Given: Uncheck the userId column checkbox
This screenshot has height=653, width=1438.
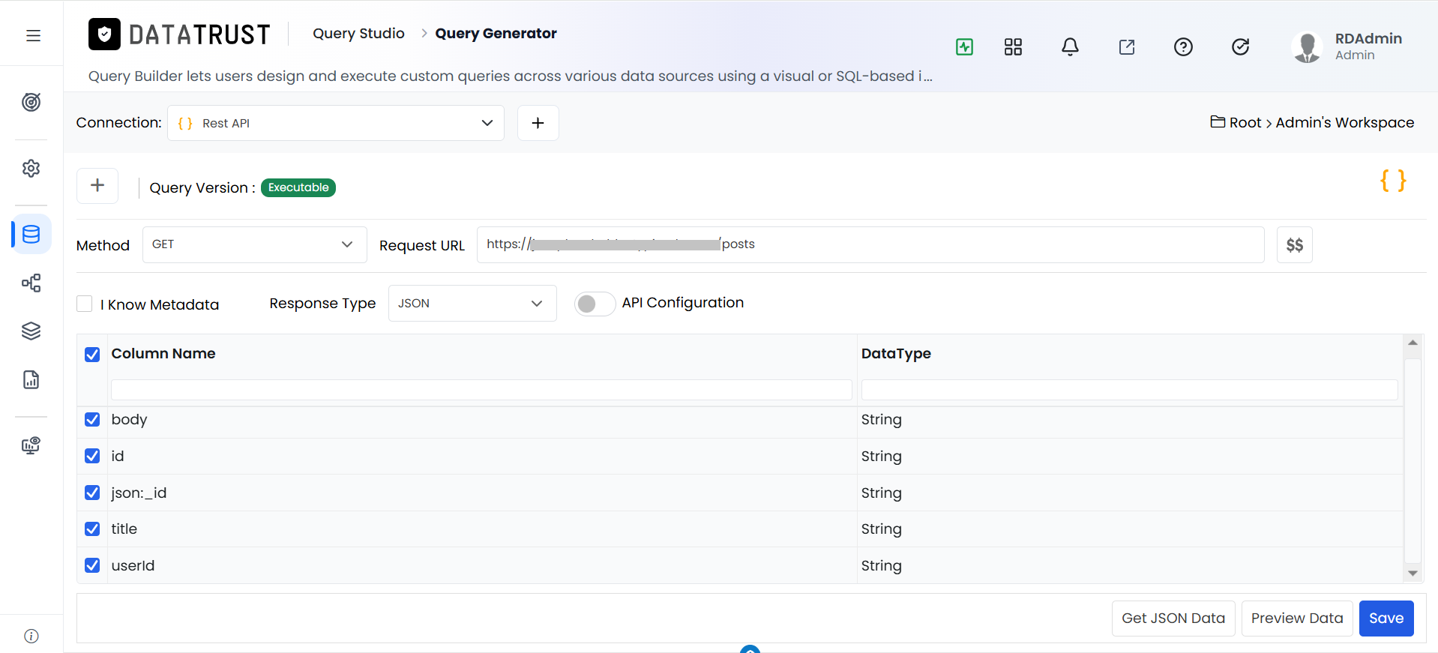Looking at the screenshot, I should (x=92, y=565).
